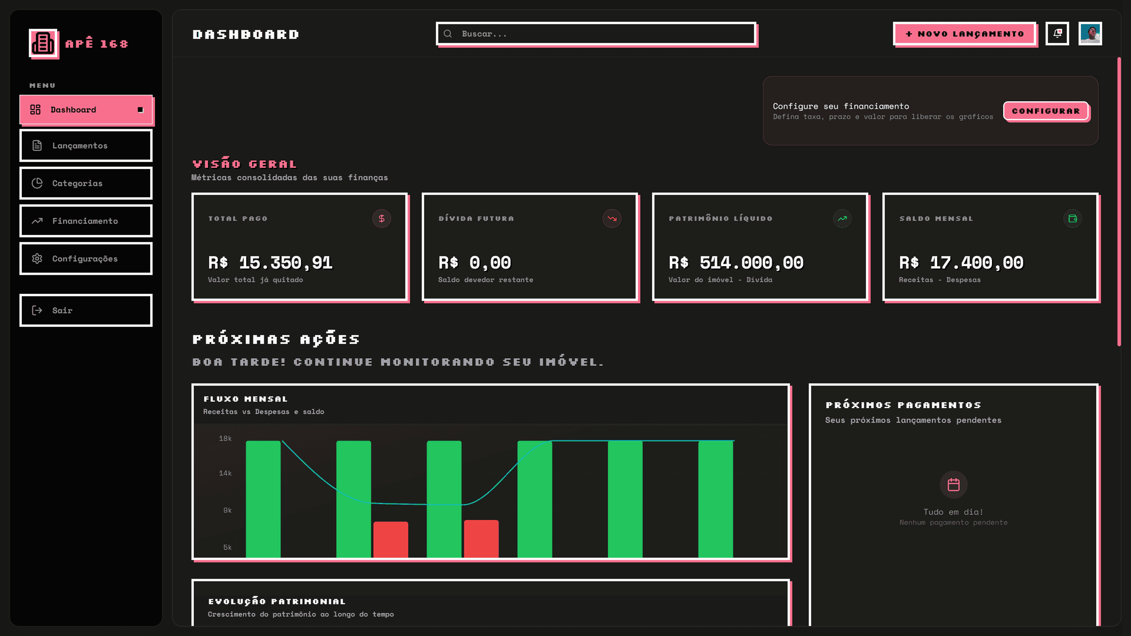The height and width of the screenshot is (636, 1131).
Task: Open the Financiamento menu entry
Action: (x=86, y=220)
